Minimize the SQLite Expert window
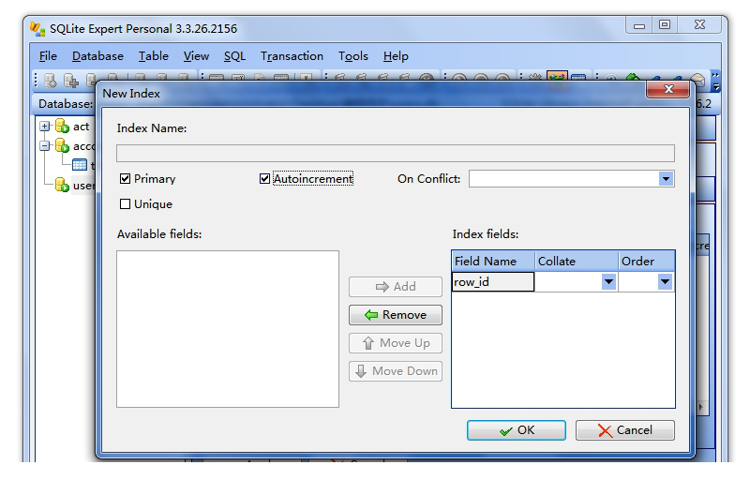Image resolution: width=750 pixels, height=480 pixels. tap(639, 24)
